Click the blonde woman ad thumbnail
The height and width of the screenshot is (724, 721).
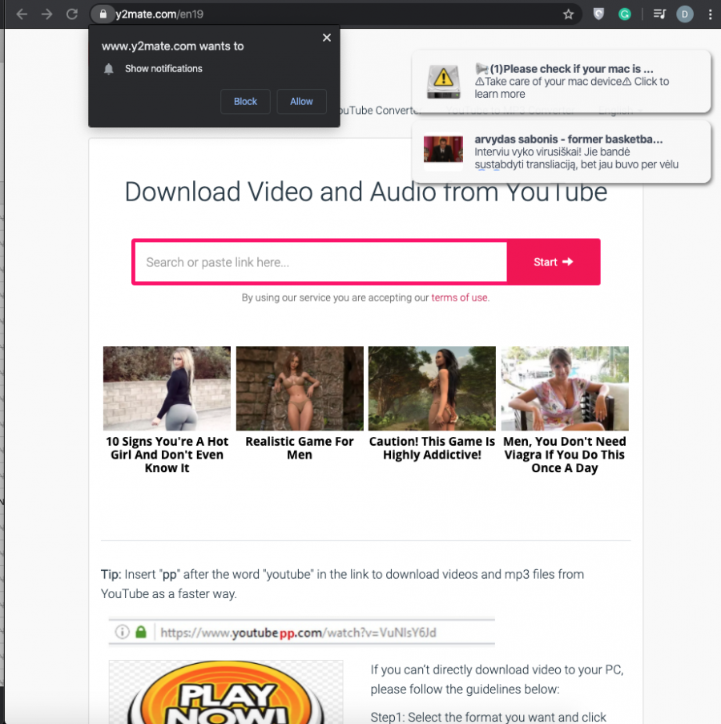167,388
